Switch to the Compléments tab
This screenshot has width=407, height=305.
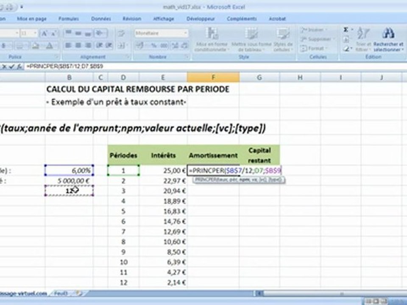point(242,19)
